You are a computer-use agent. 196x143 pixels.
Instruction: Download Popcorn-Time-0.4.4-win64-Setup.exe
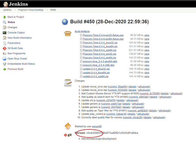point(103,39)
